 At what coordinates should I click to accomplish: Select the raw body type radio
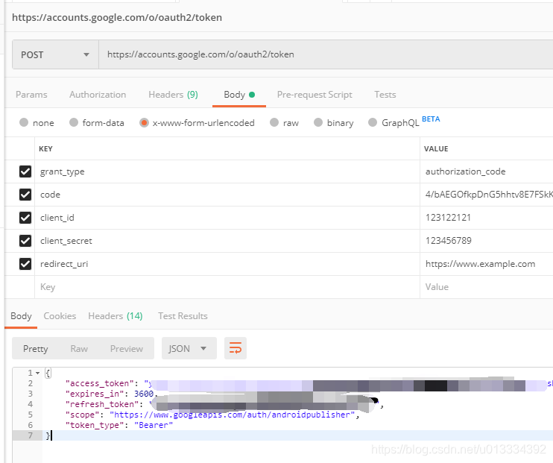(x=274, y=122)
